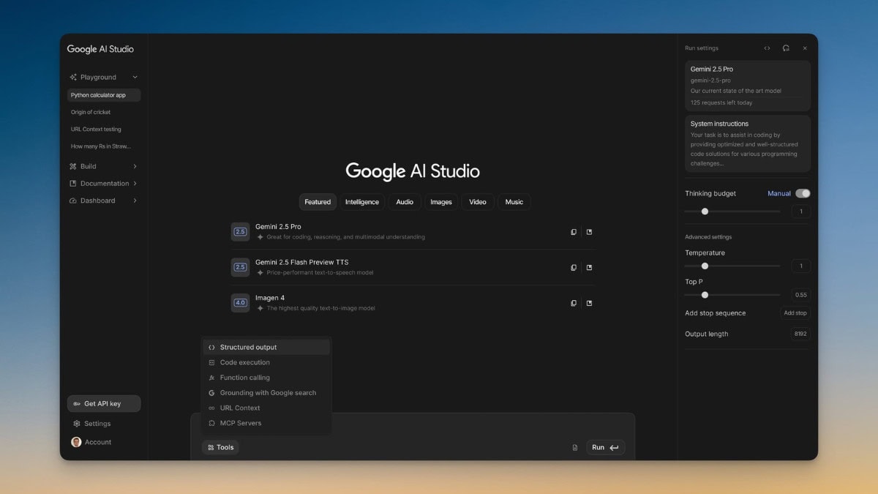Image resolution: width=878 pixels, height=494 pixels.
Task: Open the Gemini 2.5 Pro model selector card
Action: [748, 86]
